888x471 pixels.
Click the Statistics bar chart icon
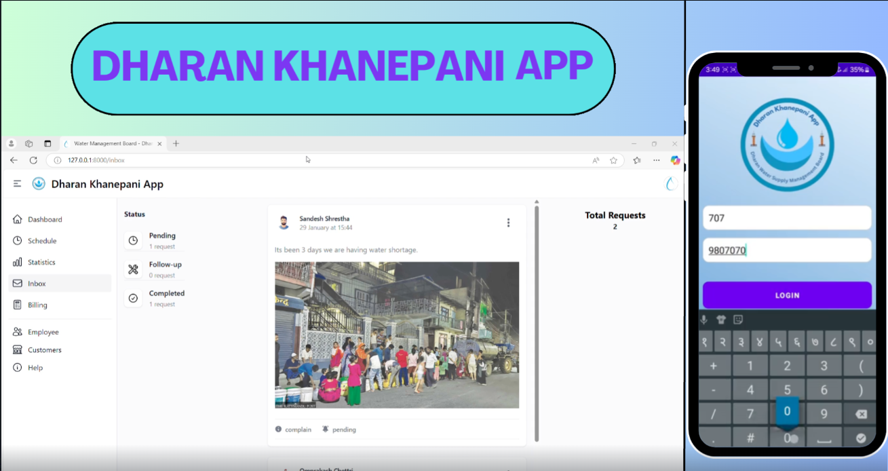click(18, 262)
